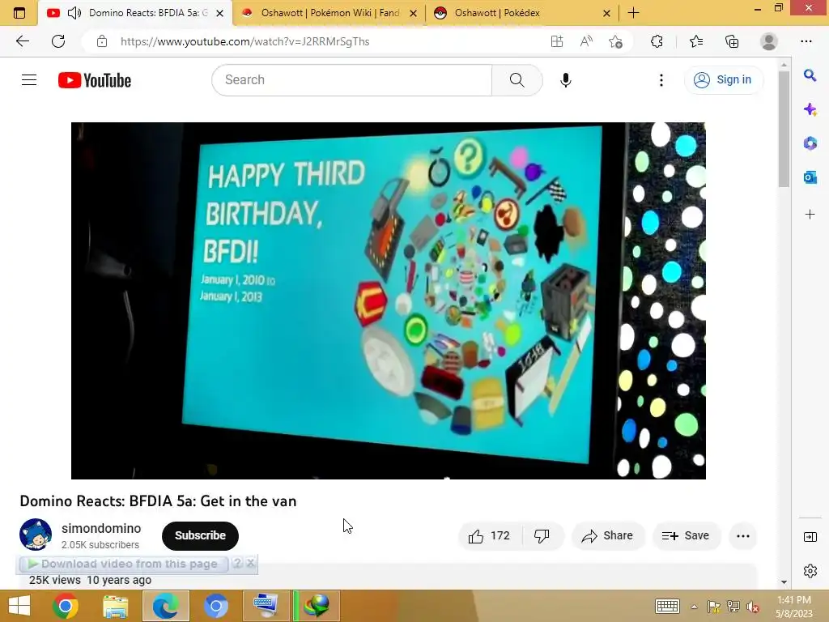The image size is (829, 622).
Task: Show hidden system tray icons
Action: click(694, 607)
